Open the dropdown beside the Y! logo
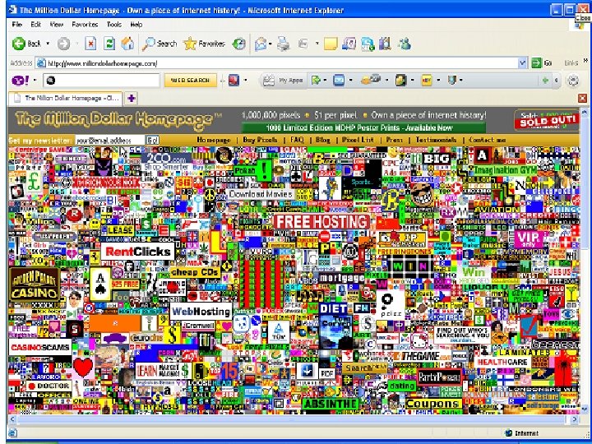 pyautogui.click(x=35, y=81)
